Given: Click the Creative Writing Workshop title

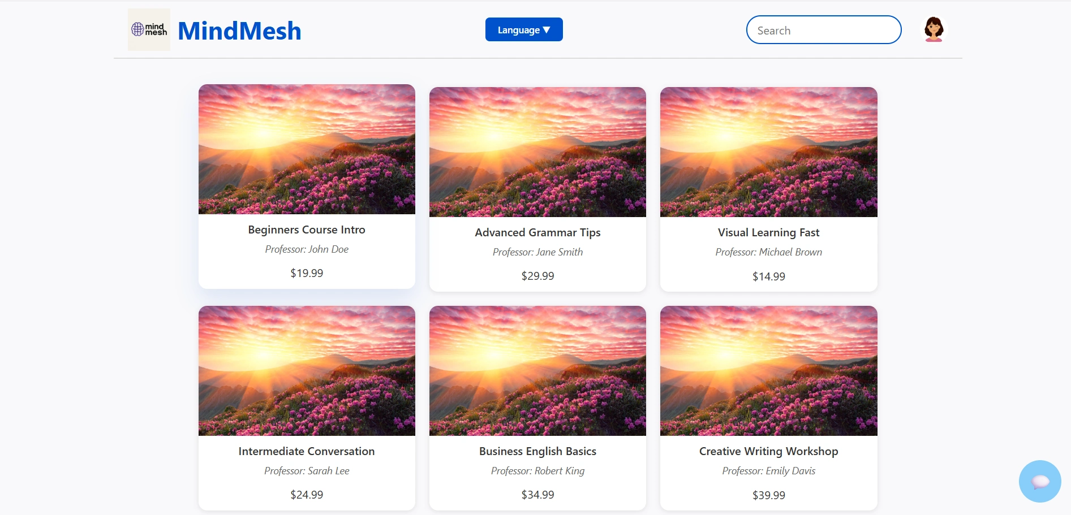Looking at the screenshot, I should 768,451.
